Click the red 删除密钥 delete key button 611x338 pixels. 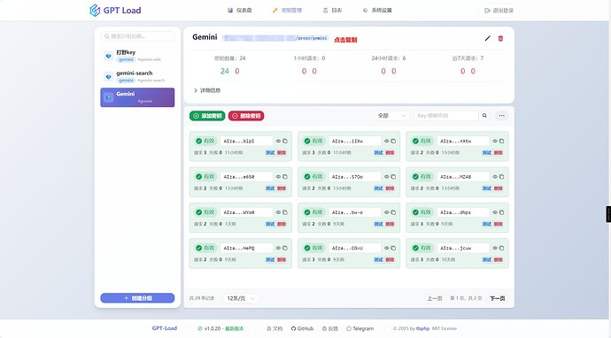pos(246,116)
